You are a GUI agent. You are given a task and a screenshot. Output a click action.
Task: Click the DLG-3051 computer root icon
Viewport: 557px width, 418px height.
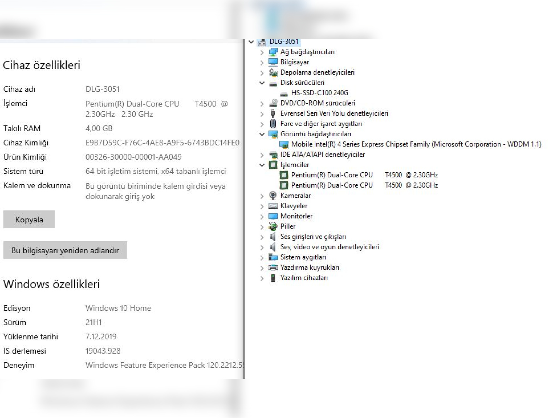pyautogui.click(x=262, y=42)
